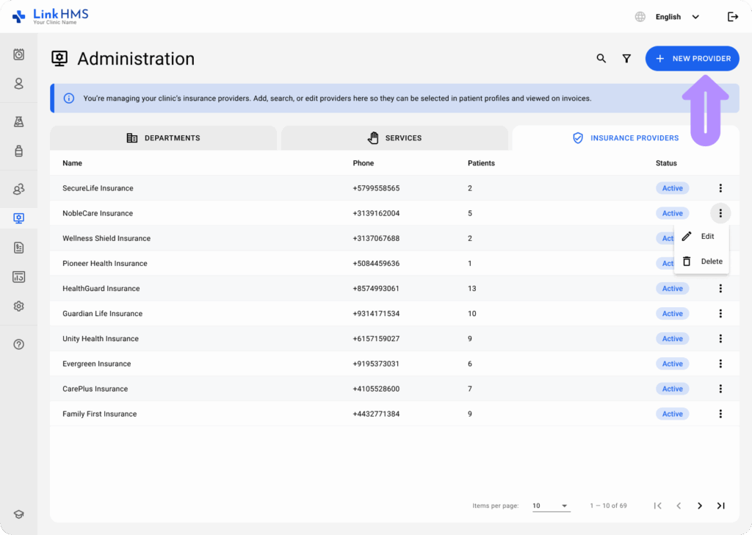This screenshot has width=752, height=535.
Task: Go to the next page of providers
Action: (700, 506)
